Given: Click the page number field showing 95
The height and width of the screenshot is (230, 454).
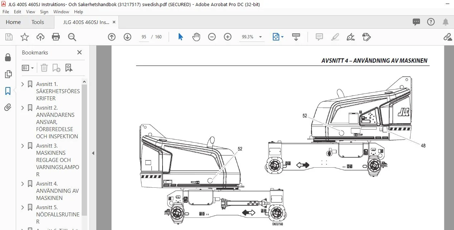Looking at the screenshot, I should 144,37.
